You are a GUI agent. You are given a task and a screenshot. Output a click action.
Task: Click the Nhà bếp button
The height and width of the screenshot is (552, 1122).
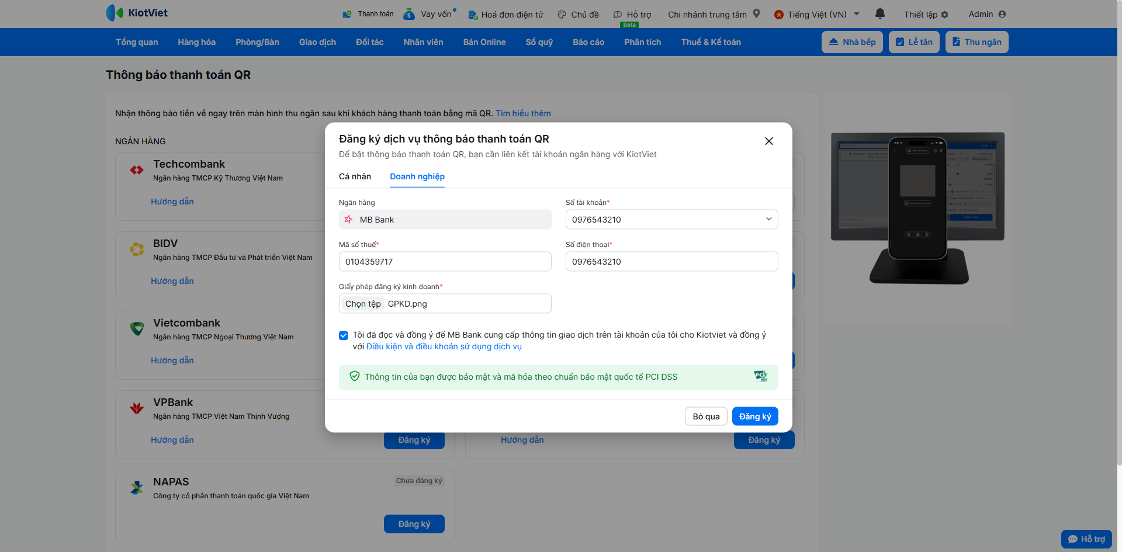852,42
